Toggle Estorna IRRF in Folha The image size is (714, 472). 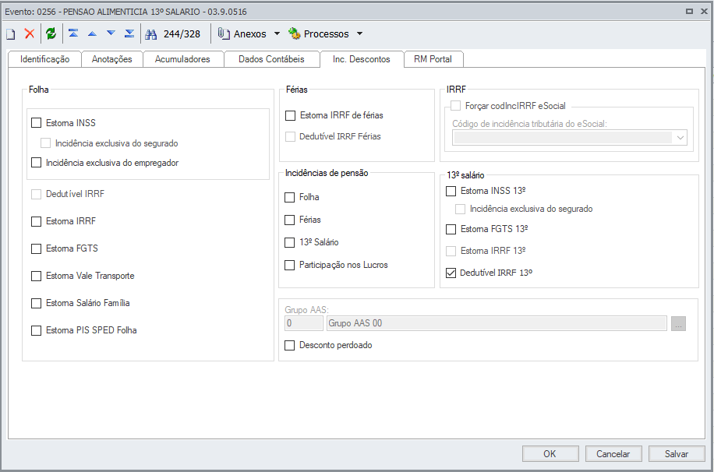coord(37,221)
